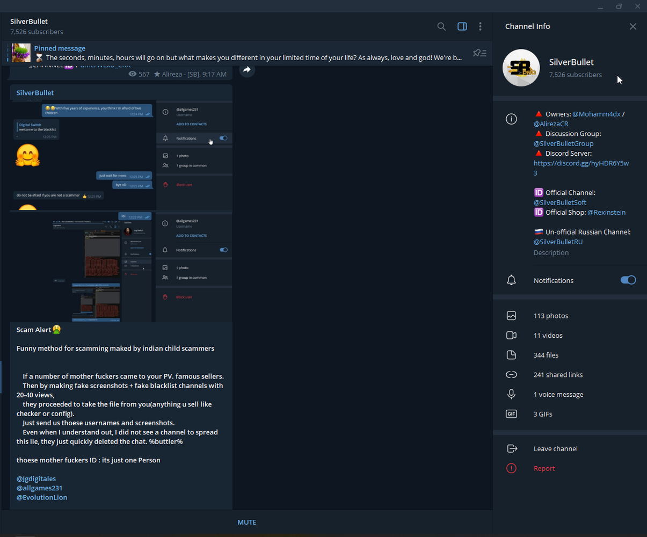Click the shared links chain icon

click(511, 375)
